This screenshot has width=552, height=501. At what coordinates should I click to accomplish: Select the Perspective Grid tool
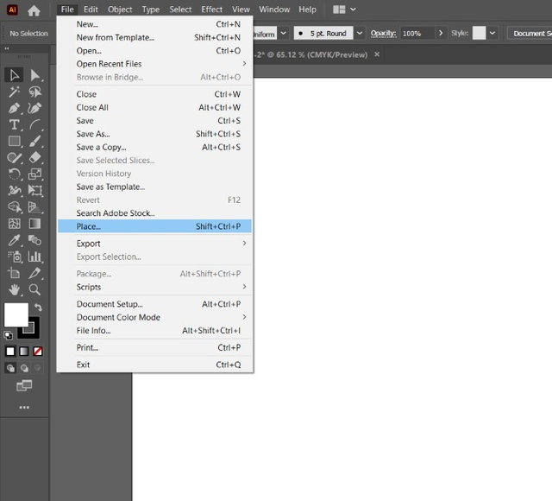(34, 207)
